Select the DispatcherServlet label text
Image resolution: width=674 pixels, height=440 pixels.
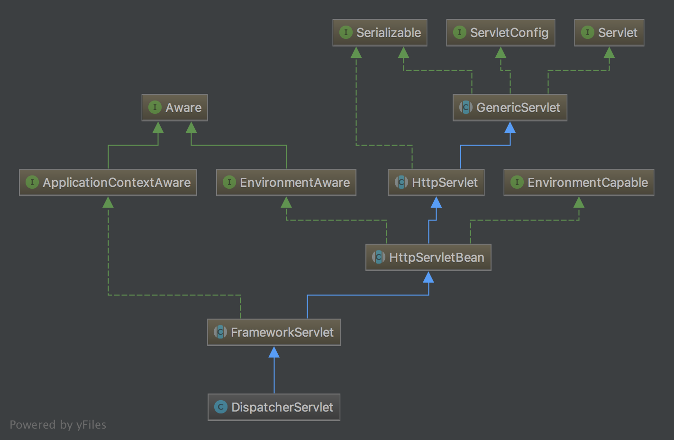tap(282, 407)
